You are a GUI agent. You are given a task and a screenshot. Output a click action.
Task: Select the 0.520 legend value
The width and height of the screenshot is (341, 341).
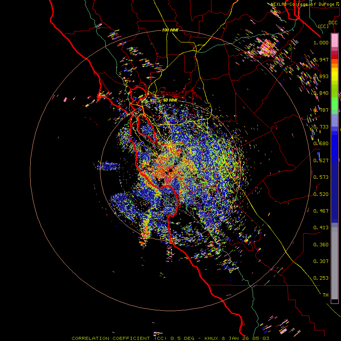[321, 194]
